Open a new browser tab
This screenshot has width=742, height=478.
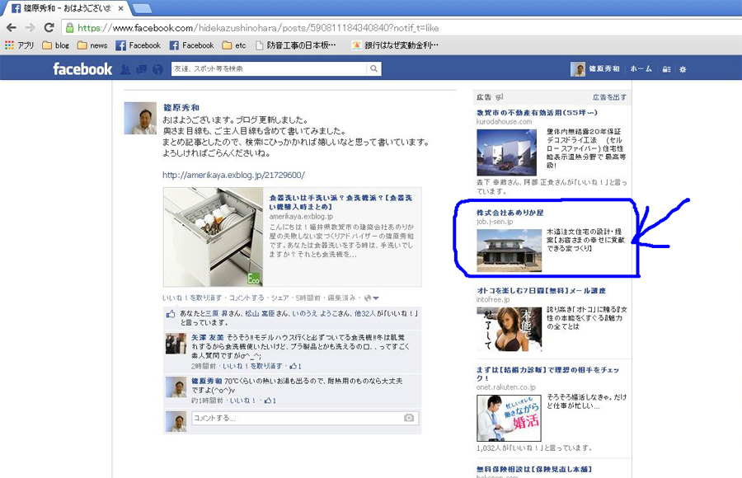142,8
